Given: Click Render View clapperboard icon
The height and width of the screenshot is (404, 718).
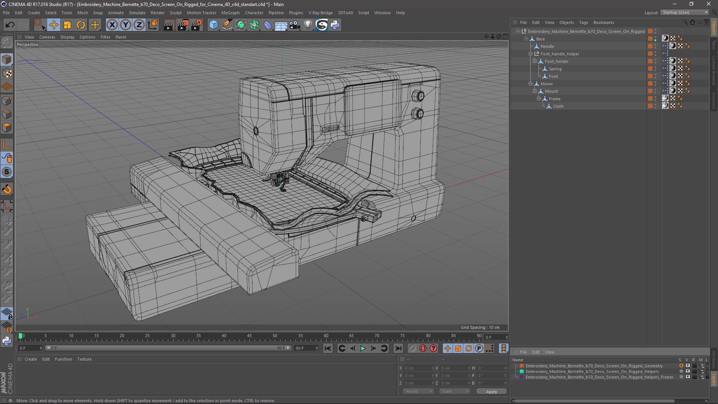Looking at the screenshot, I should [x=169, y=25].
